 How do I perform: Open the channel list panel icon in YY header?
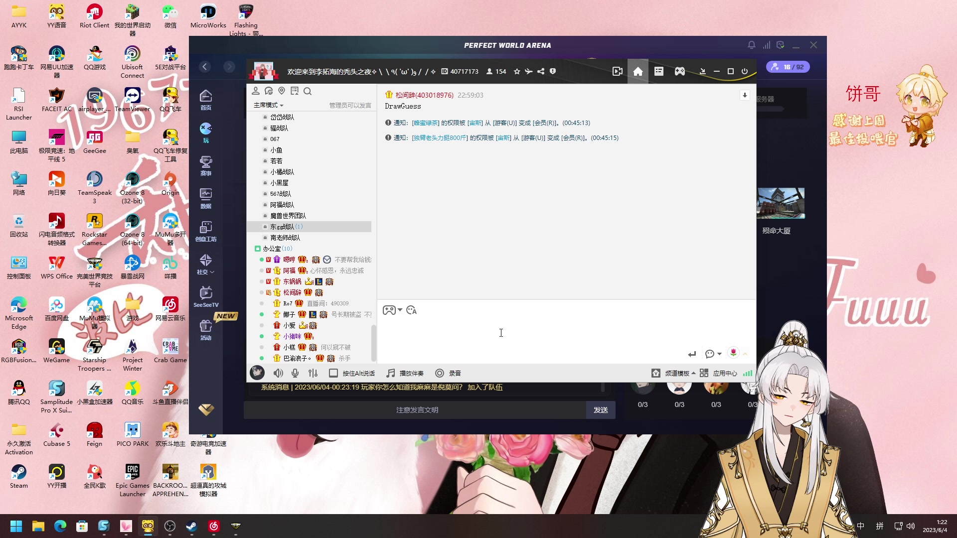point(659,71)
